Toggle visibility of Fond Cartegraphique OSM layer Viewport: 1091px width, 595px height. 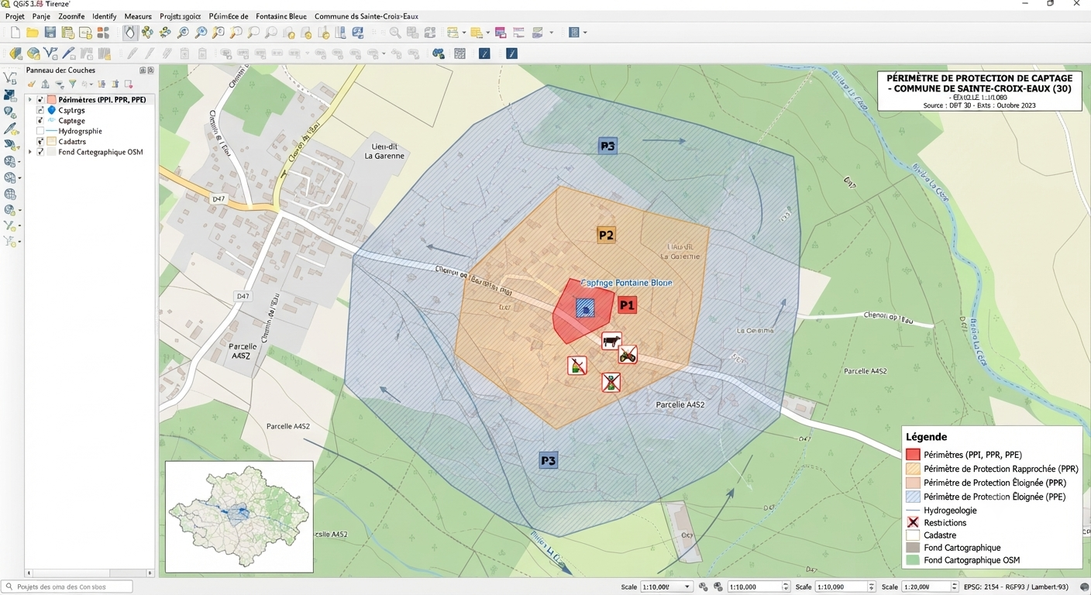(40, 152)
